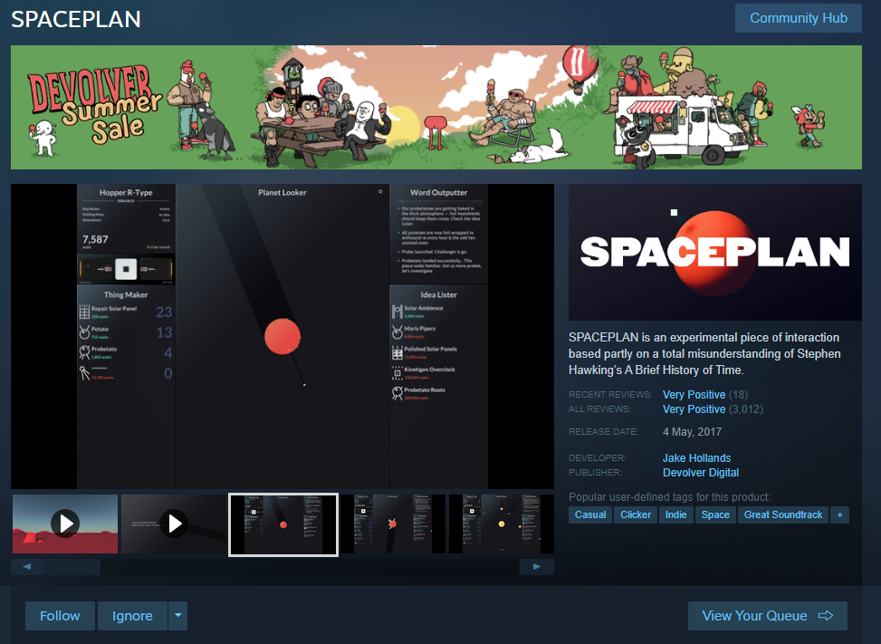Click the SPACEPLAN game description text
This screenshot has width=881, height=644.
point(704,353)
